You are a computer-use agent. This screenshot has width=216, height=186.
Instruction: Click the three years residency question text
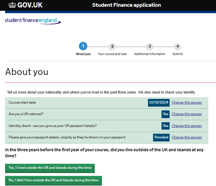(x=104, y=153)
